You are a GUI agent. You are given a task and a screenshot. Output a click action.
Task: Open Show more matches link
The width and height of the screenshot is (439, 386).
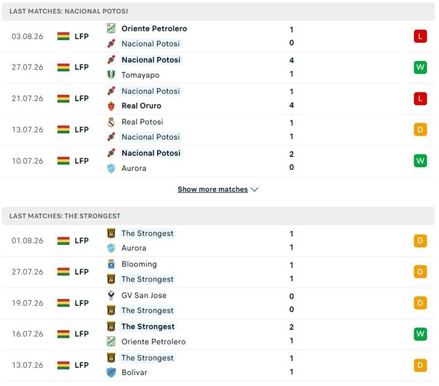click(x=212, y=189)
